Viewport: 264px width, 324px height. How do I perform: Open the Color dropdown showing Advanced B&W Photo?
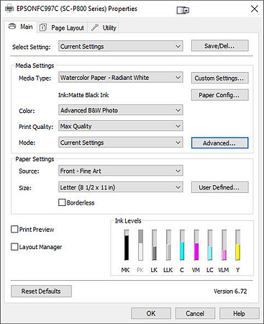[121, 110]
